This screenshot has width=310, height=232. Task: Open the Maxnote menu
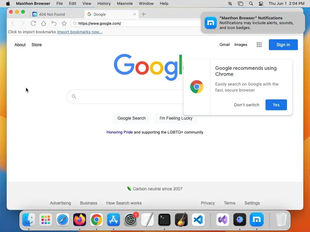125,3
